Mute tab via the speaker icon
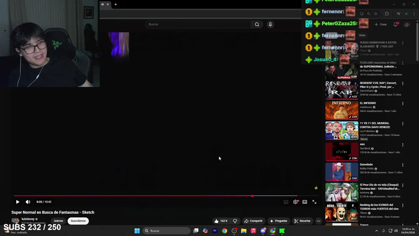Screen dimensions: 419x236 102,4
